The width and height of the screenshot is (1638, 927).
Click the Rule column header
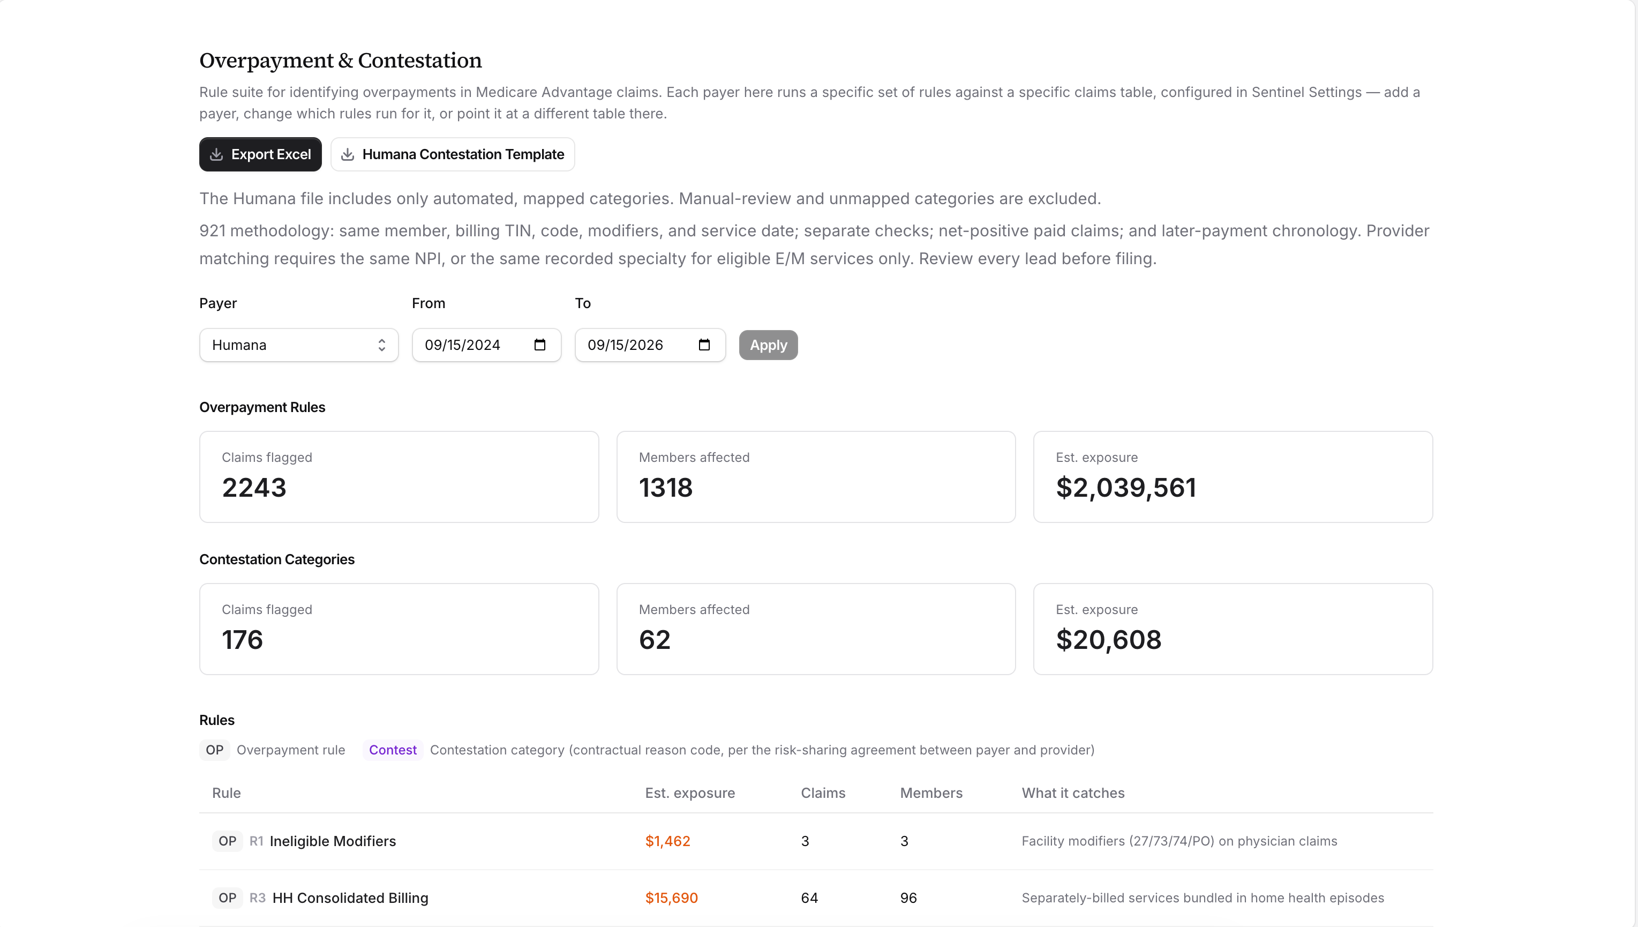tap(226, 793)
